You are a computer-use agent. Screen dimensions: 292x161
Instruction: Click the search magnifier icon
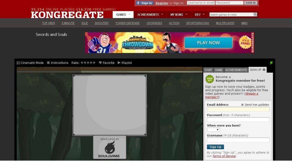click(255, 15)
